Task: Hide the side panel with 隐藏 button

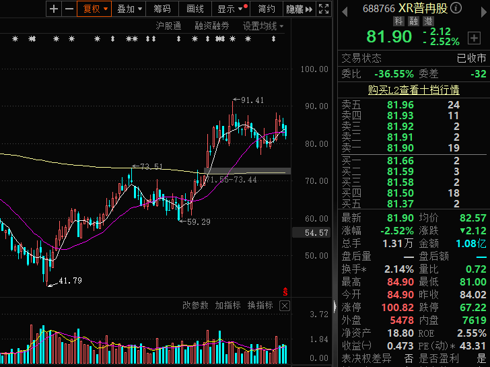Action: [x=299, y=9]
